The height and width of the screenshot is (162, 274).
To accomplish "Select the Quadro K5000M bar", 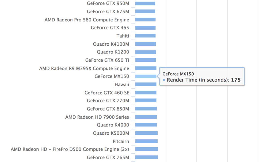I will 146,133.
